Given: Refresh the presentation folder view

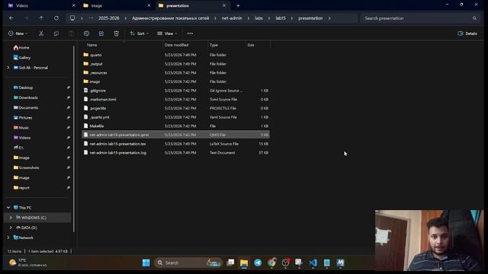Looking at the screenshot, I should coord(56,18).
